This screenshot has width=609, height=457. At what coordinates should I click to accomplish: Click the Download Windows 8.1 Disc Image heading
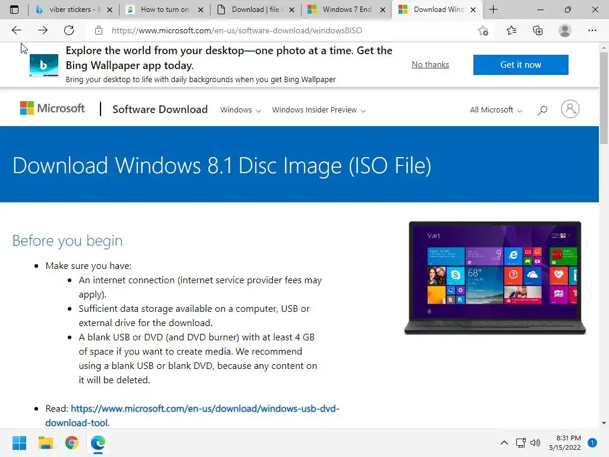(x=222, y=165)
